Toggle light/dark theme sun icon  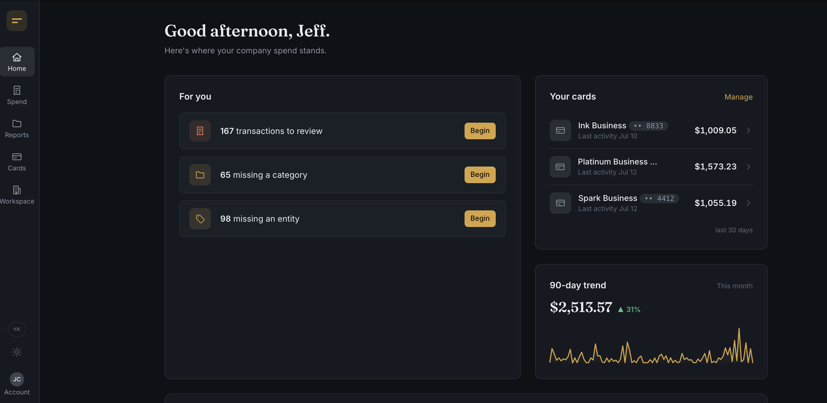[x=17, y=352]
